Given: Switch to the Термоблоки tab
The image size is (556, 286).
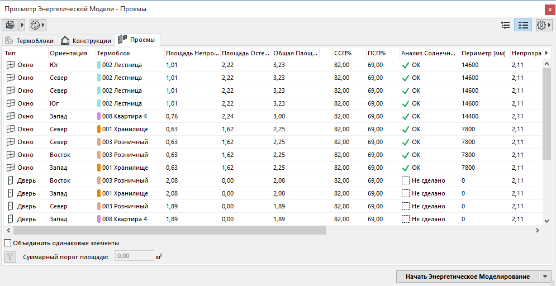Looking at the screenshot, I should click(30, 41).
